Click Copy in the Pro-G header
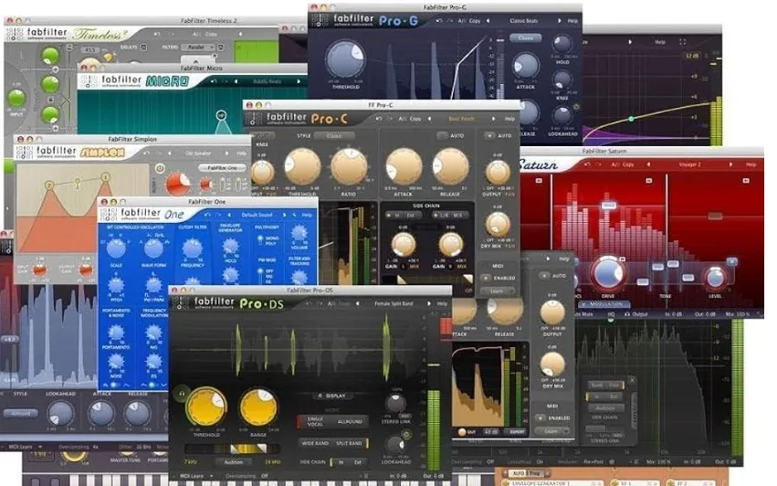 click(x=475, y=21)
